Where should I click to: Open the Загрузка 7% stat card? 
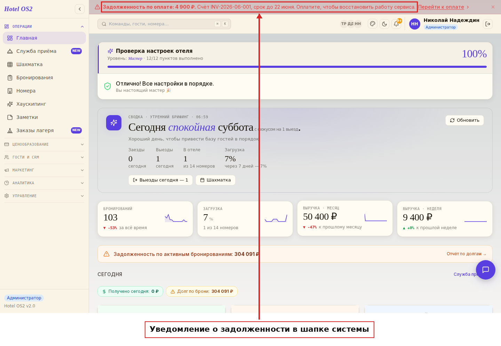(x=245, y=219)
